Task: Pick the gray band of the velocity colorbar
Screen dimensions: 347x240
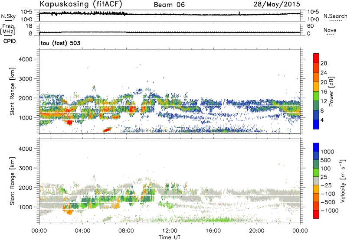Action: (x=316, y=181)
